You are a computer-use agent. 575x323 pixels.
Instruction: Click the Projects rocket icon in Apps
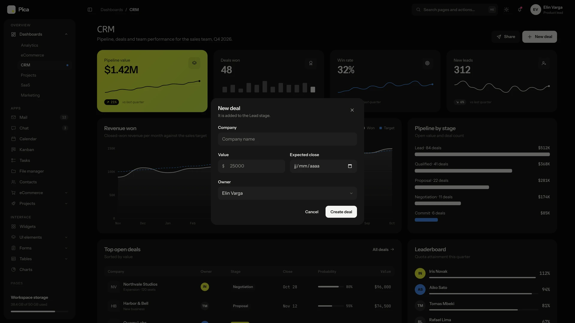(x=13, y=203)
